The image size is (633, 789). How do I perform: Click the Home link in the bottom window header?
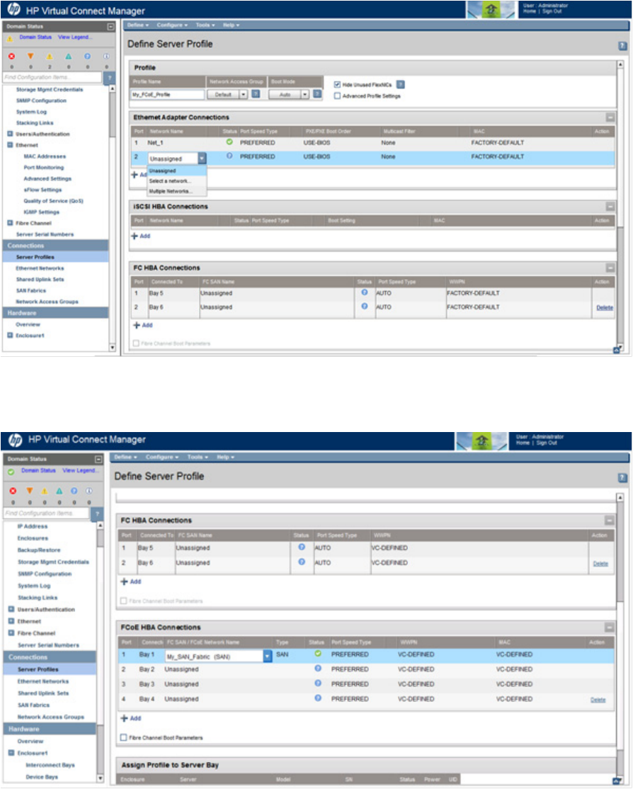coord(523,443)
